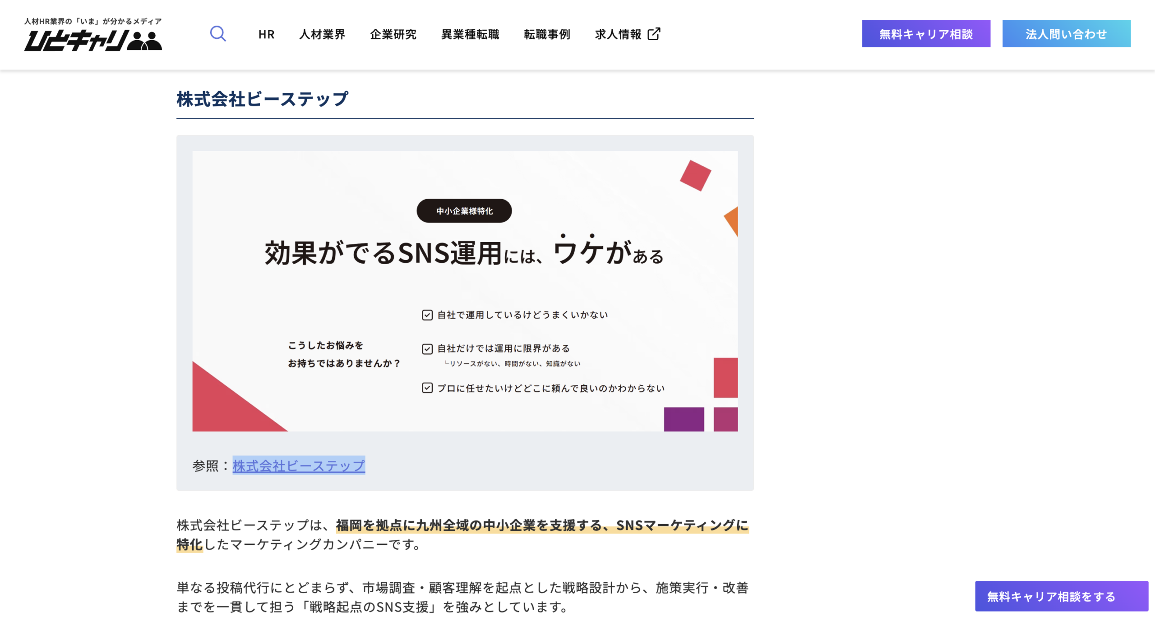The width and height of the screenshot is (1155, 621).
Task: Open the SNS運用 banner image
Action: tap(465, 291)
